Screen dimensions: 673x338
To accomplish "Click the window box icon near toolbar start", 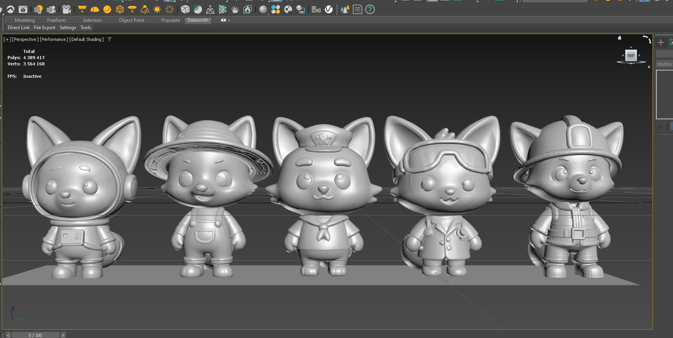I will 23,9.
